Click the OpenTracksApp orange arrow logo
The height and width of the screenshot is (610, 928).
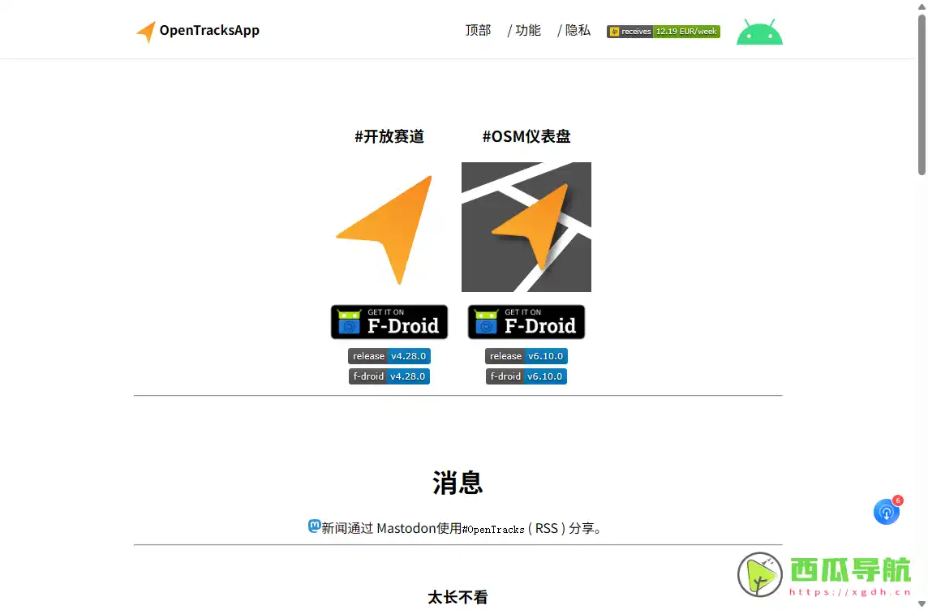pos(145,32)
